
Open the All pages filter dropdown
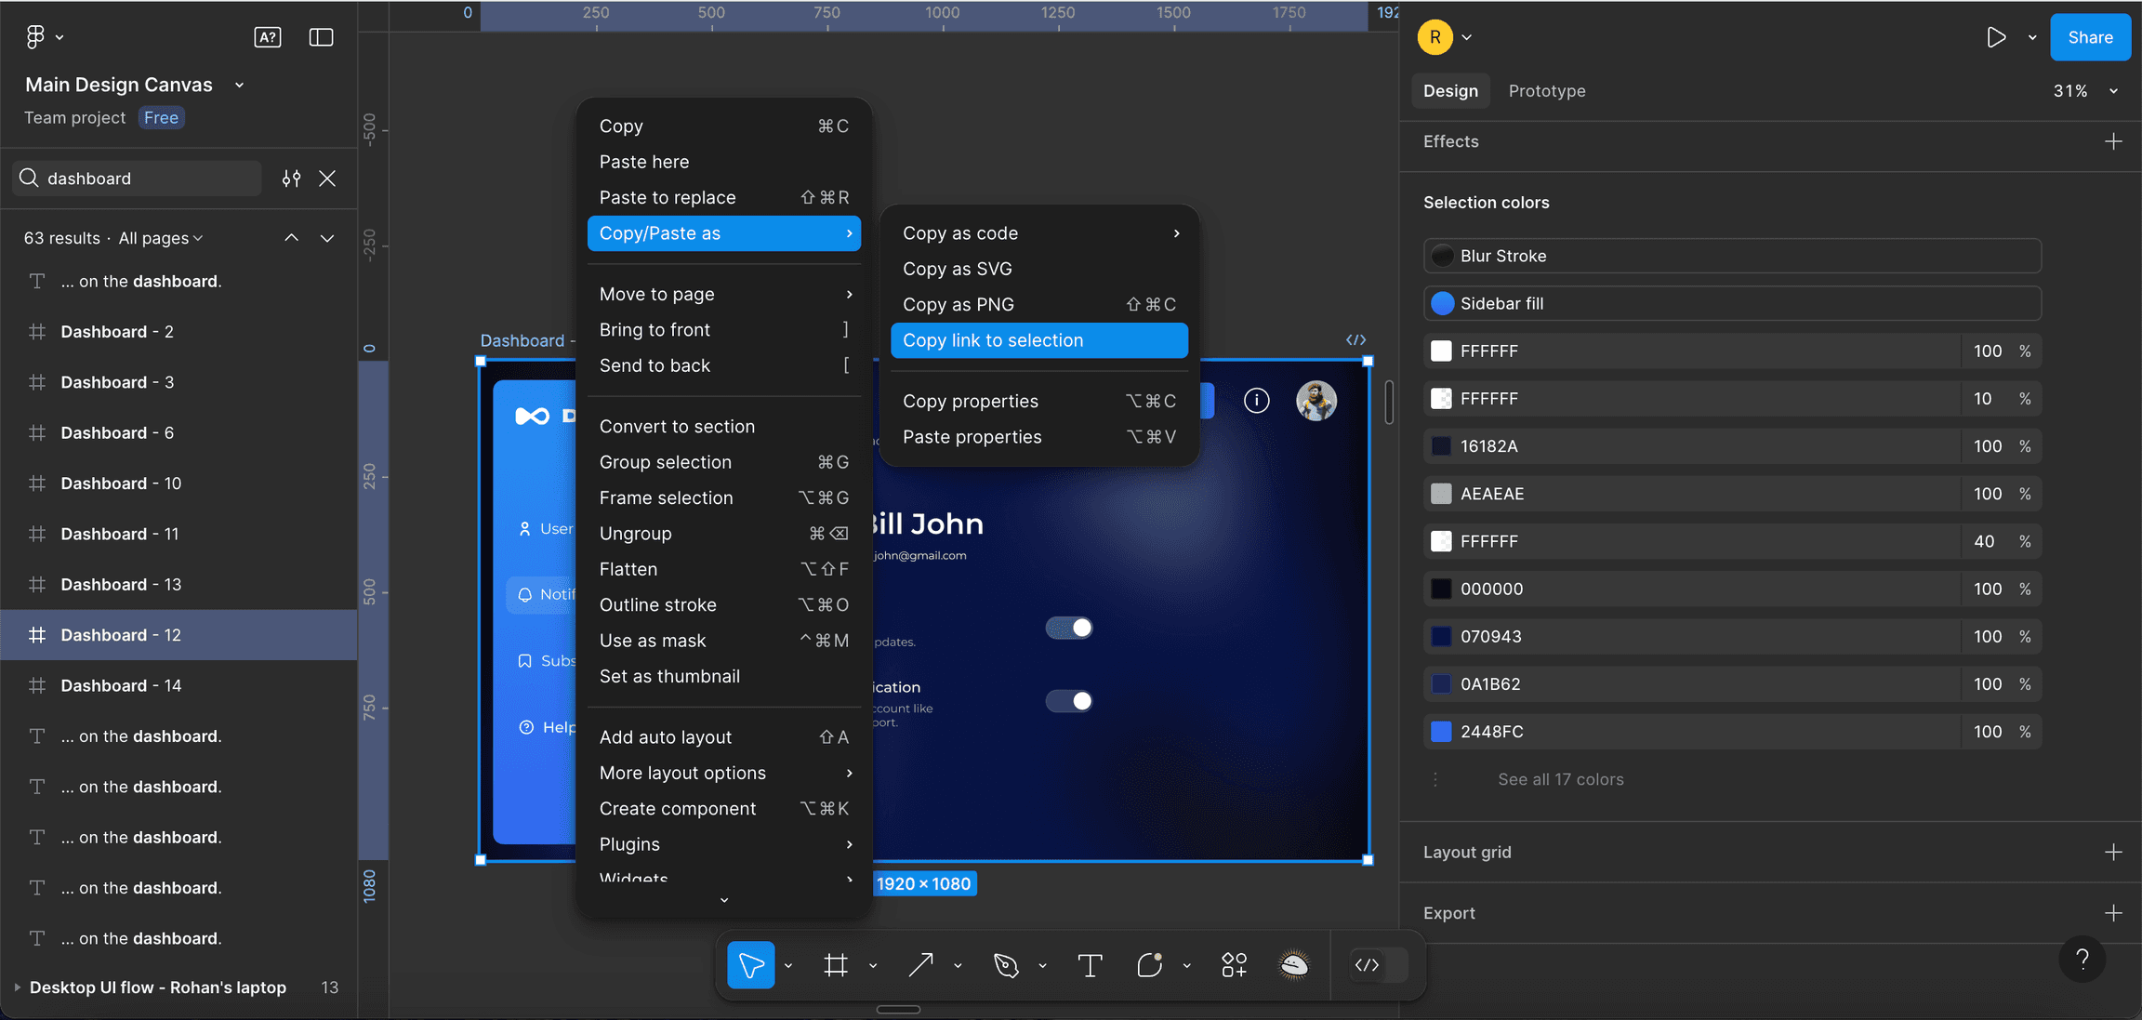tap(160, 238)
